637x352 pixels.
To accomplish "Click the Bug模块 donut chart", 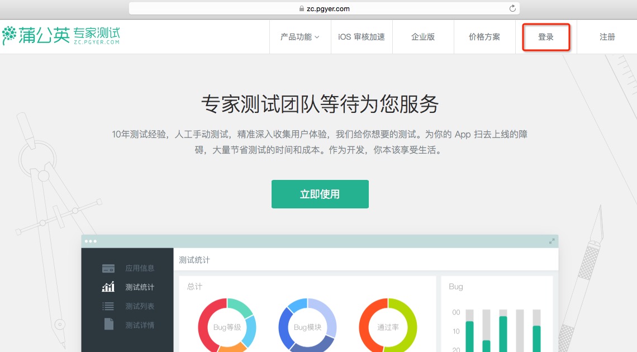I will click(307, 327).
